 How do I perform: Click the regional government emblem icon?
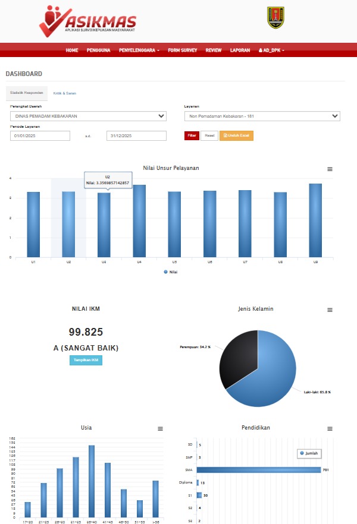click(275, 18)
